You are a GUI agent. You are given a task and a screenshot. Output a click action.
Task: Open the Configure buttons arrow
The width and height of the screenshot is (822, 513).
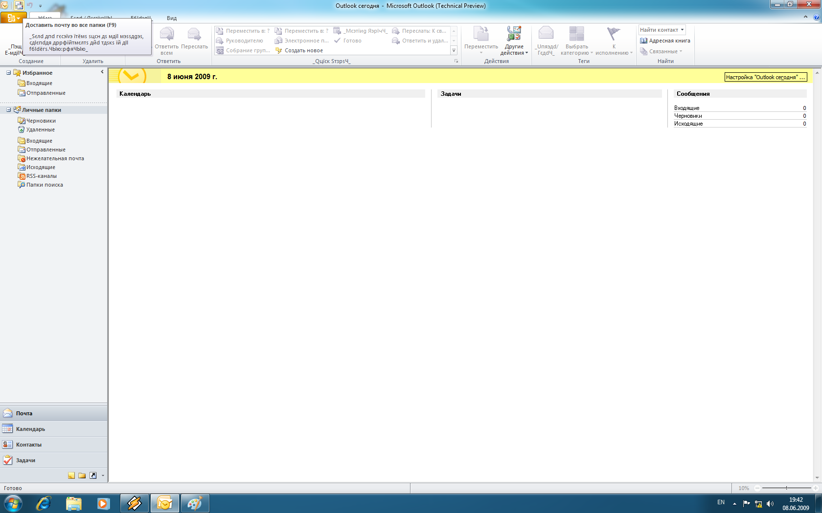tap(103, 475)
